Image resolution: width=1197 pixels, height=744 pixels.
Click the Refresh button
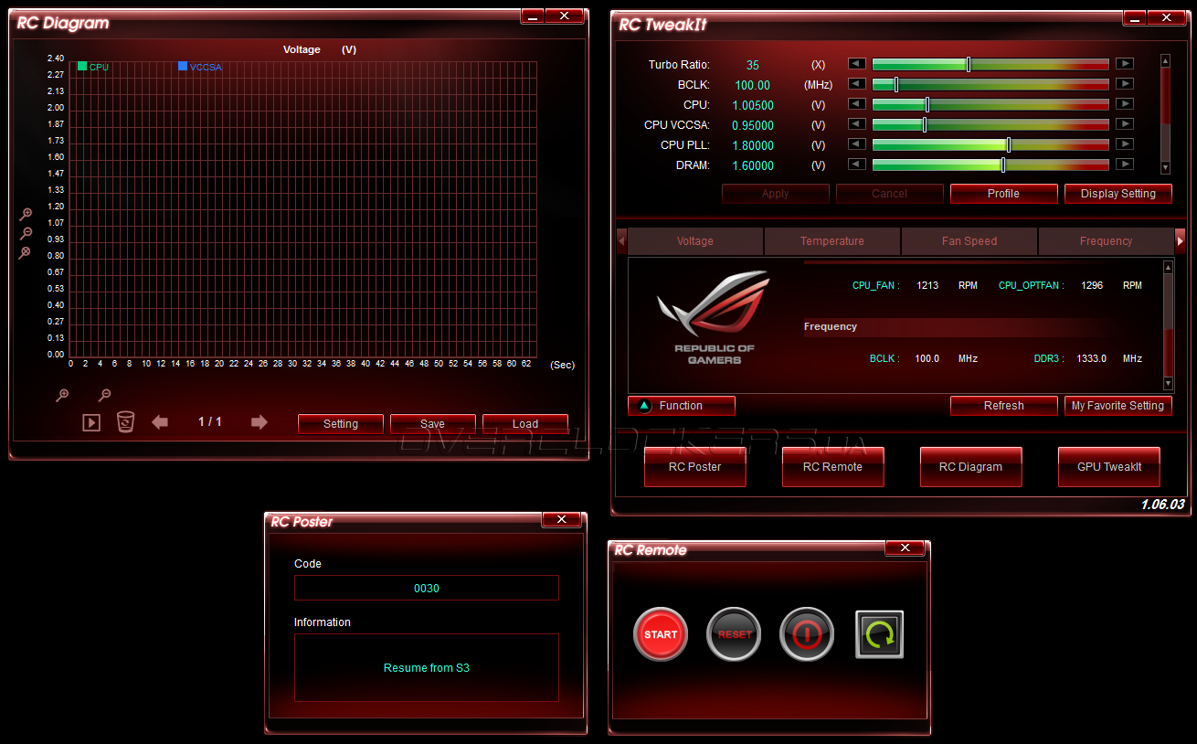coord(1004,406)
